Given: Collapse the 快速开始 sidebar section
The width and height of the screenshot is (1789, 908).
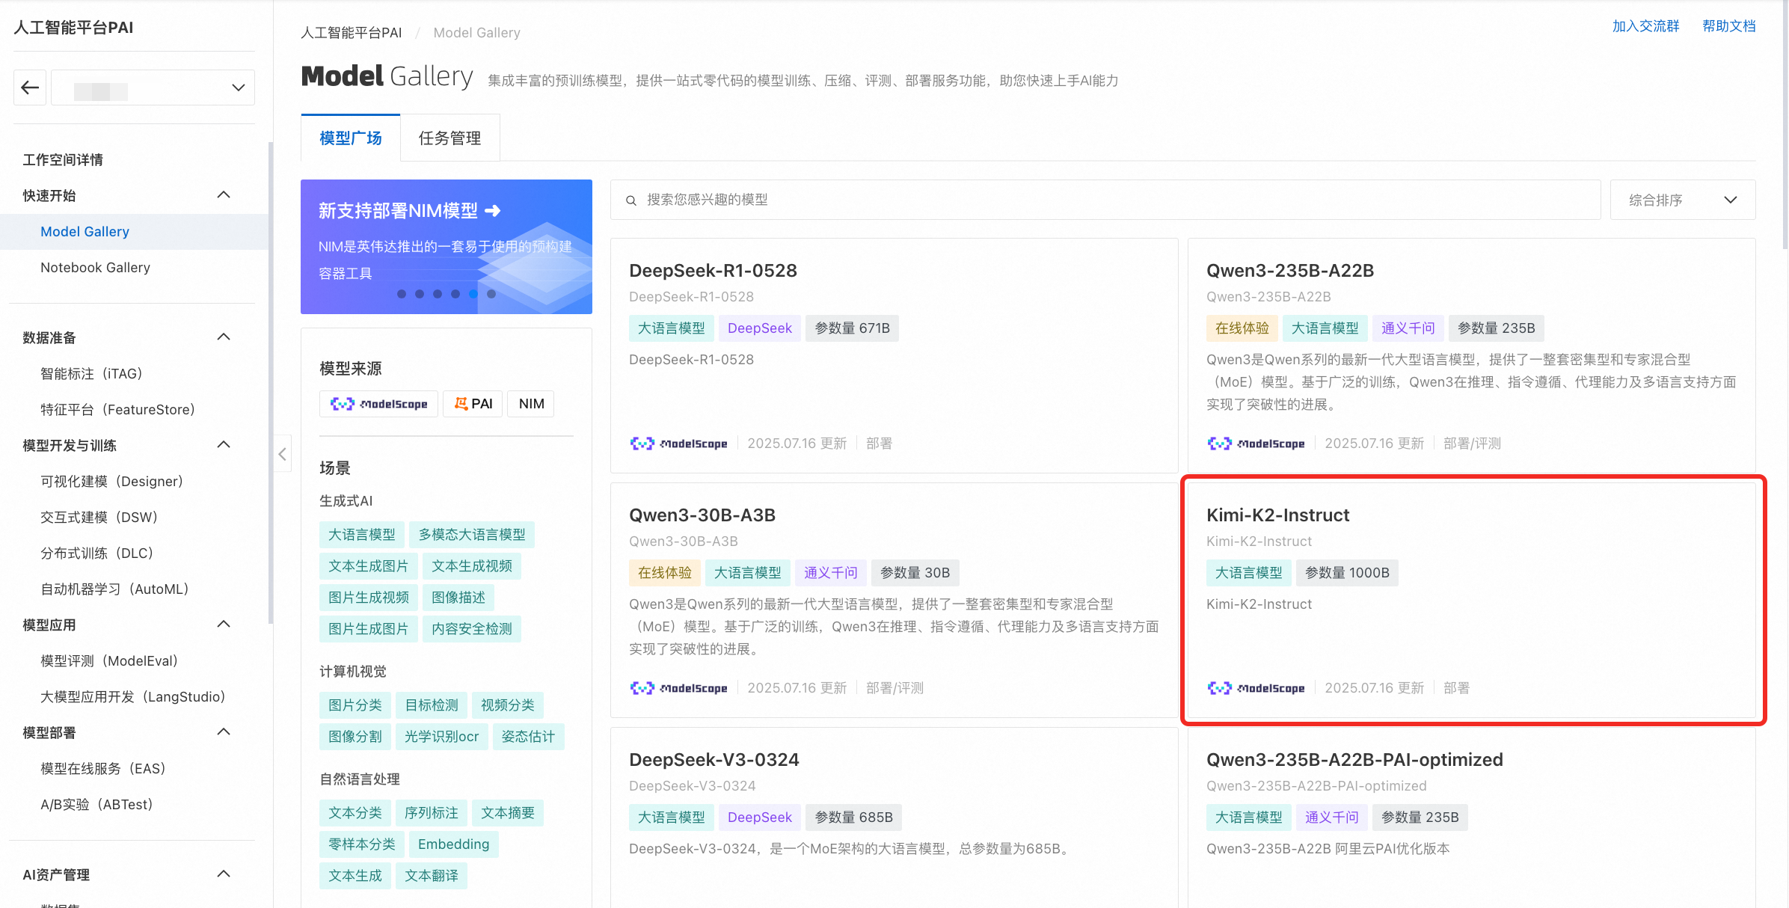Looking at the screenshot, I should (x=223, y=195).
